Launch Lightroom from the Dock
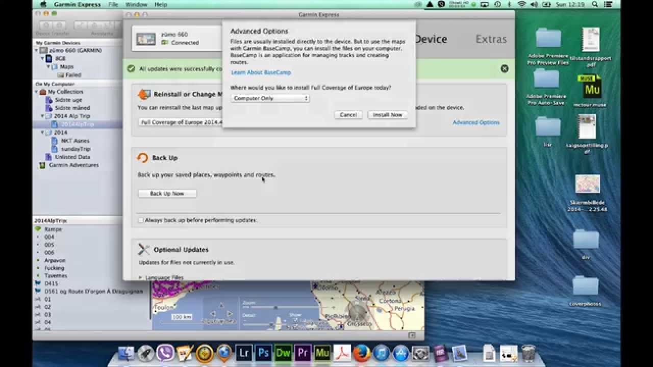This screenshot has width=653, height=367. (x=244, y=353)
